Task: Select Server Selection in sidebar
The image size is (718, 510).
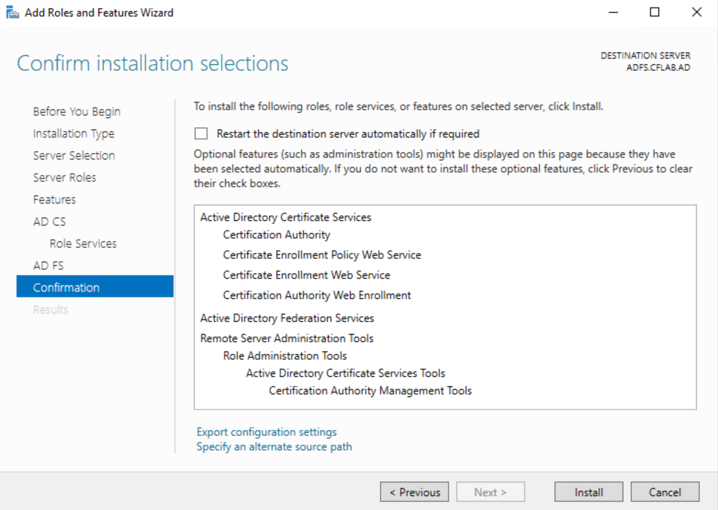Action: pyautogui.click(x=74, y=155)
